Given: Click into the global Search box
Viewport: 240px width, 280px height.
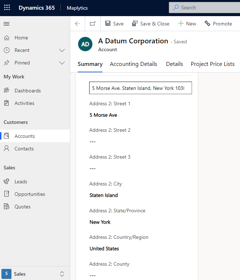Looking at the screenshot, I should click(205, 8).
